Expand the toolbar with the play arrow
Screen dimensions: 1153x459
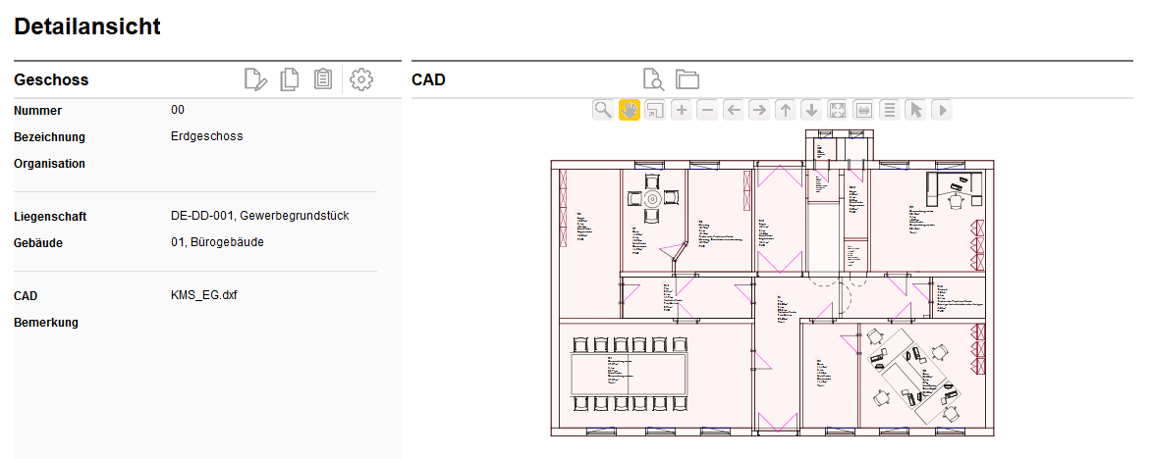(x=942, y=110)
